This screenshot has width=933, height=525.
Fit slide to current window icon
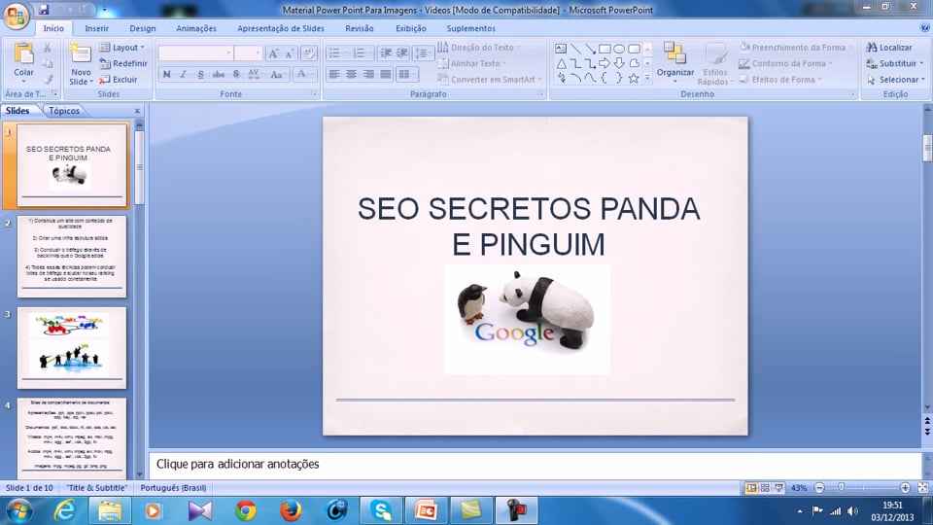[x=923, y=487]
